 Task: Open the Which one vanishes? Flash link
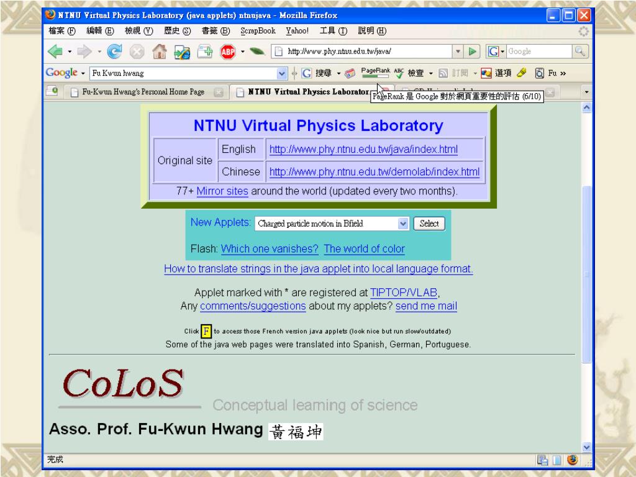[270, 248]
